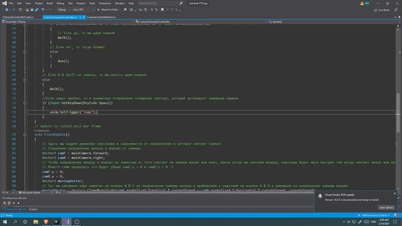Open Unity Hub from the taskbar
The height and width of the screenshot is (226, 402).
click(57, 222)
